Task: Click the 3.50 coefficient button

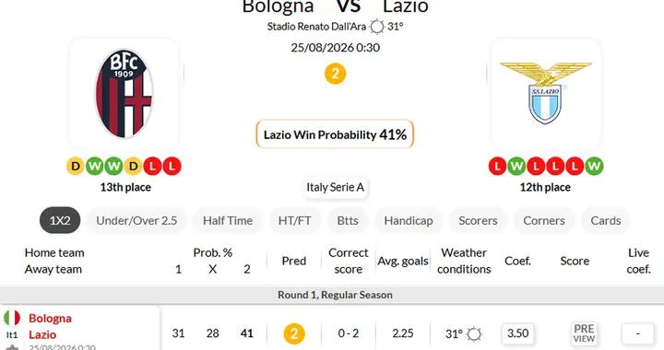Action: coord(517,333)
